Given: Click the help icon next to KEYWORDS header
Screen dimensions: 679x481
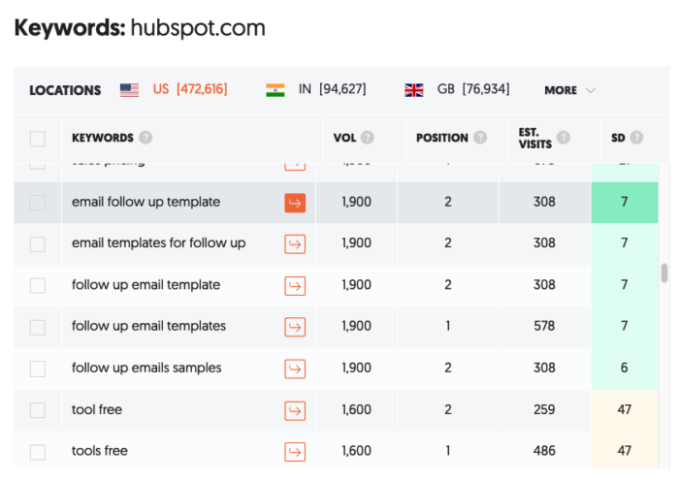Looking at the screenshot, I should (145, 138).
